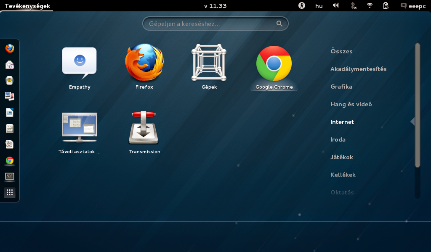Screen dimensions: 431x252
Task: Open the Terminal icon in the dock
Action: (10, 176)
